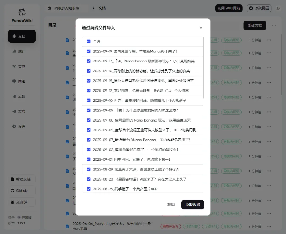Click the 拉取数据 button
Screen dimensions: 286x234
tap(193, 205)
